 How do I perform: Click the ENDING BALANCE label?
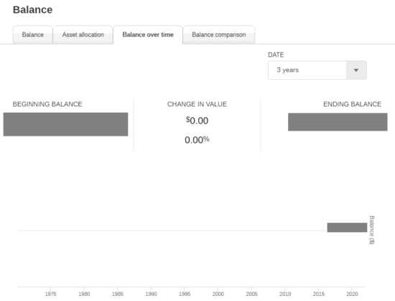click(x=352, y=104)
